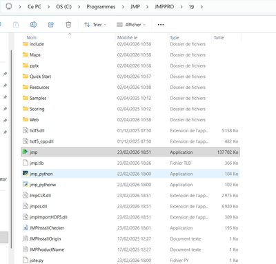Expand the chevron after Ce PC
This screenshot has width=276, height=264.
click(48, 7)
